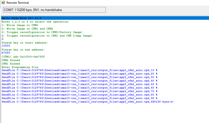The width and height of the screenshot is (209, 123).
Task: Click the Remote Terminal app icon
Action: (3, 3)
